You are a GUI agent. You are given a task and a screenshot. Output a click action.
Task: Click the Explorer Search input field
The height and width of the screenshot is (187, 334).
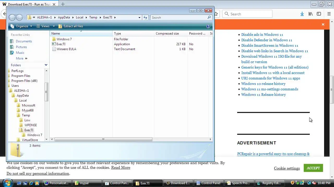point(179,17)
